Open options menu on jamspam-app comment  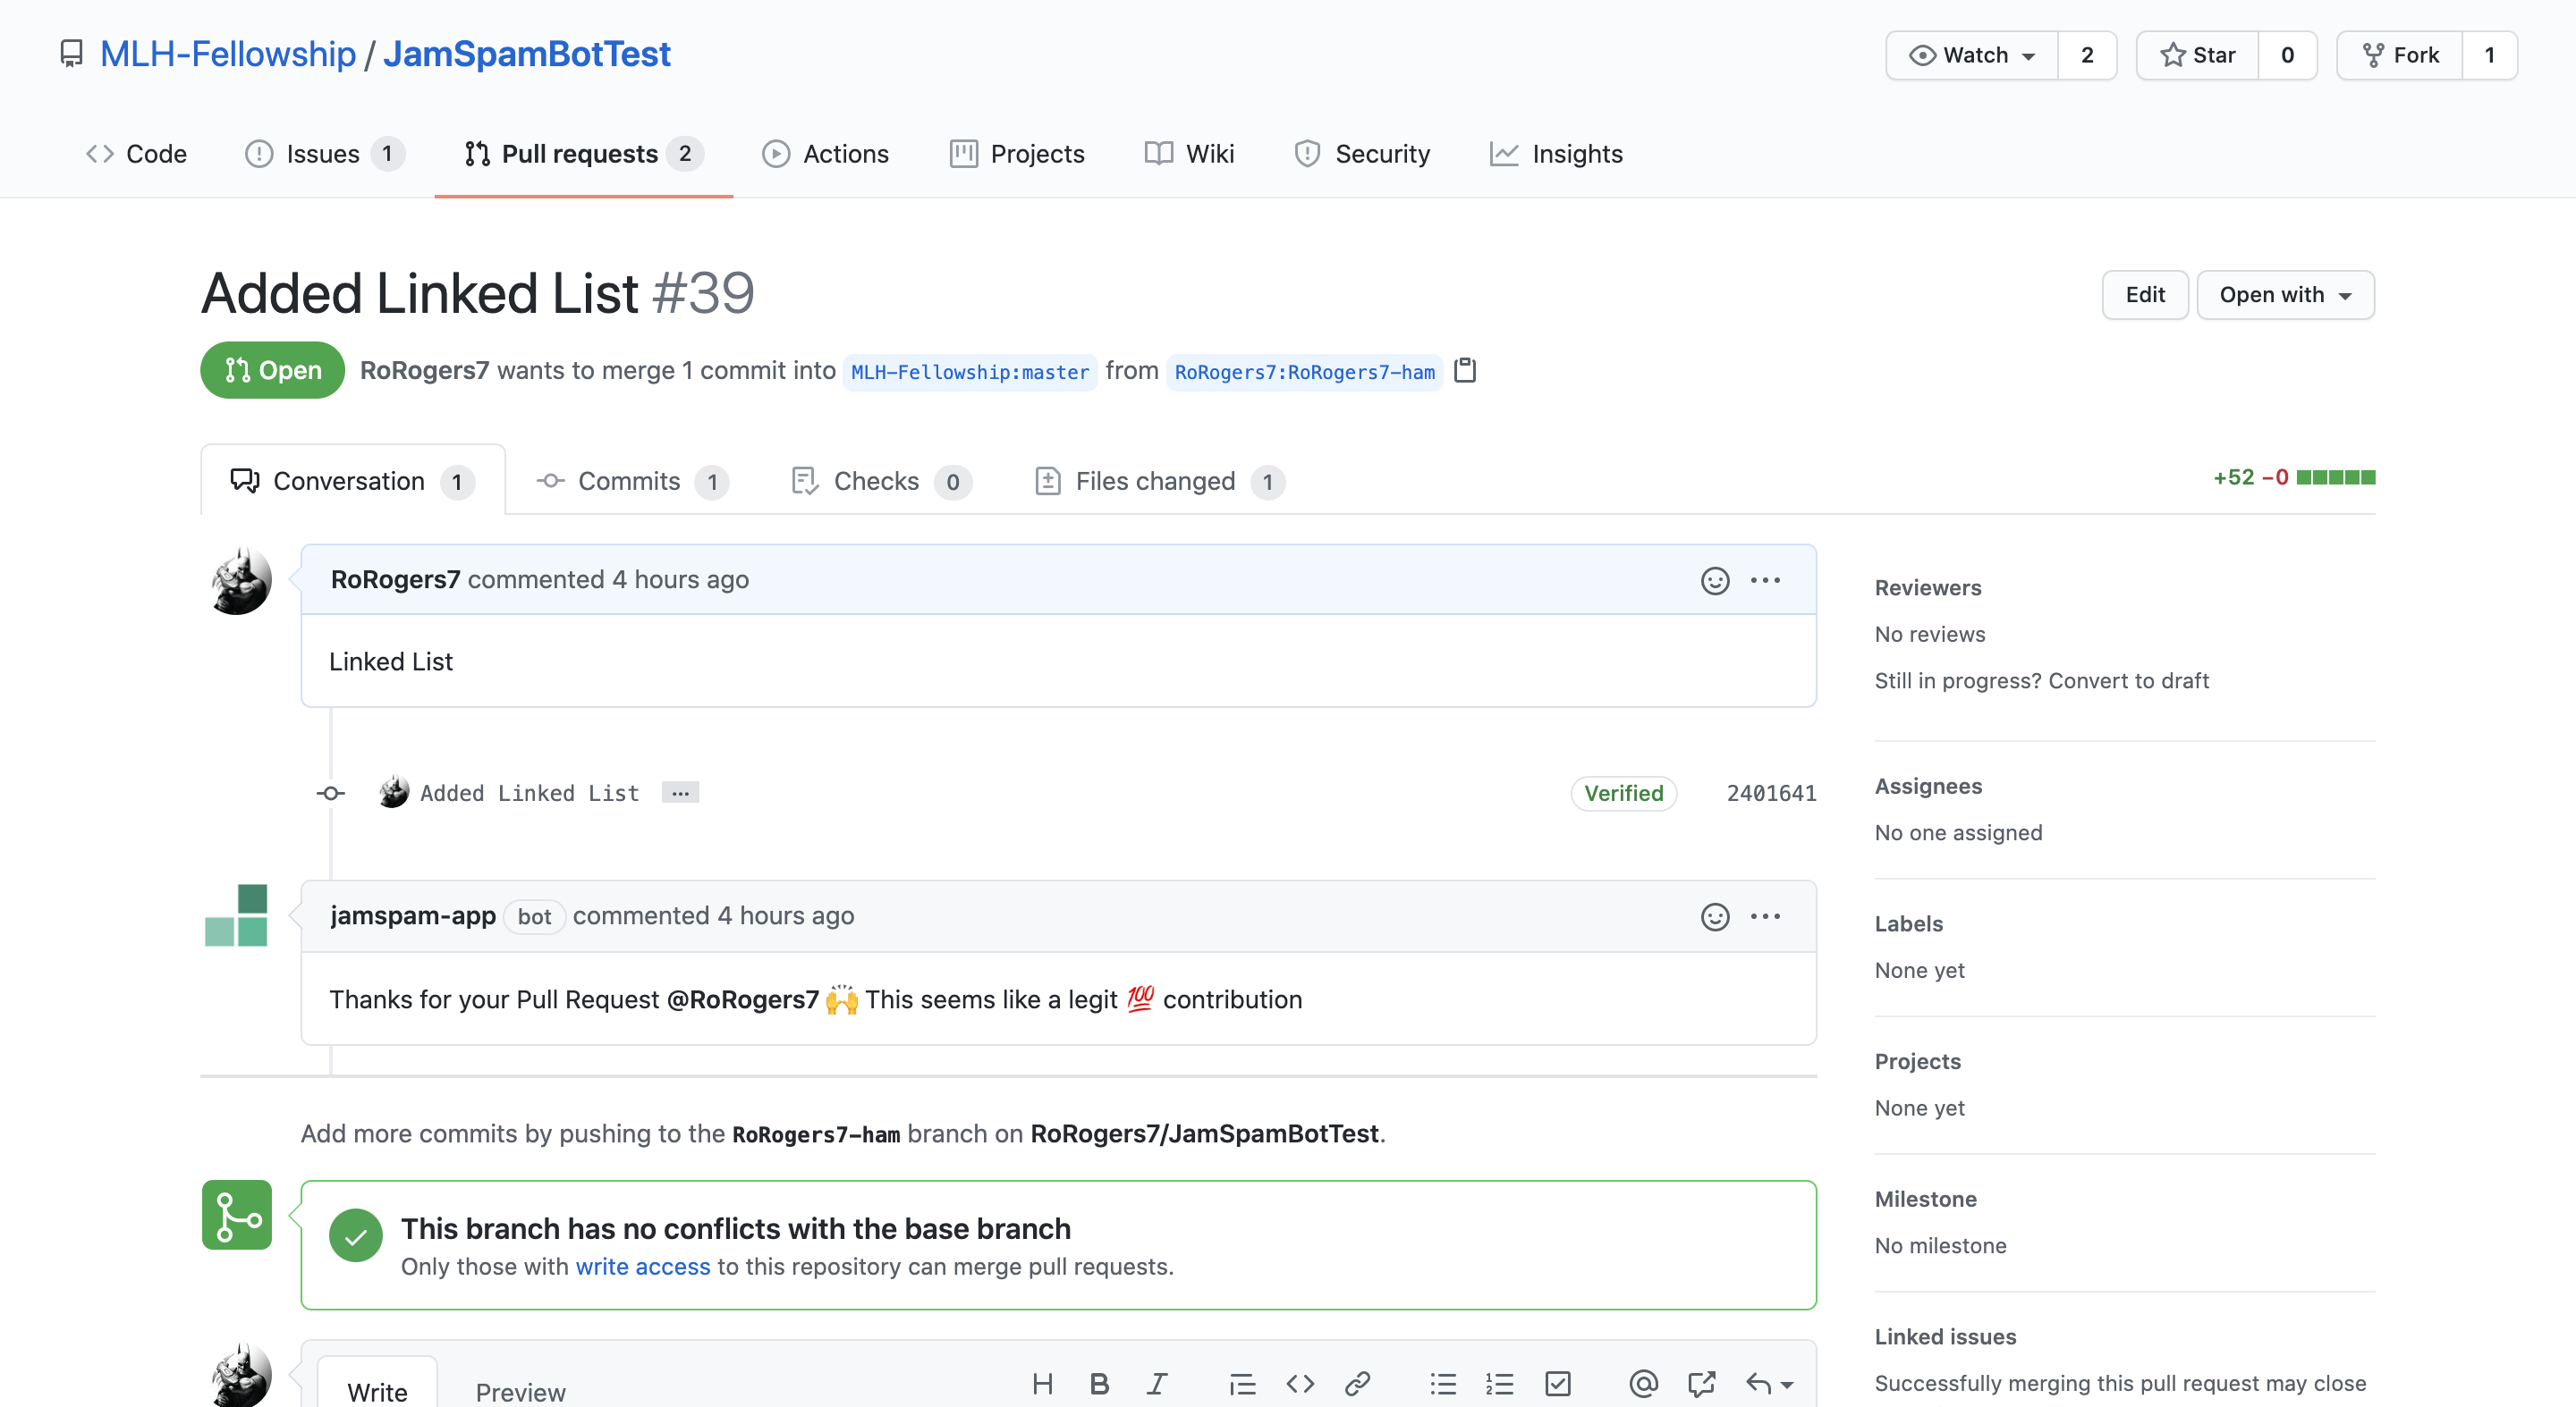[1765, 916]
